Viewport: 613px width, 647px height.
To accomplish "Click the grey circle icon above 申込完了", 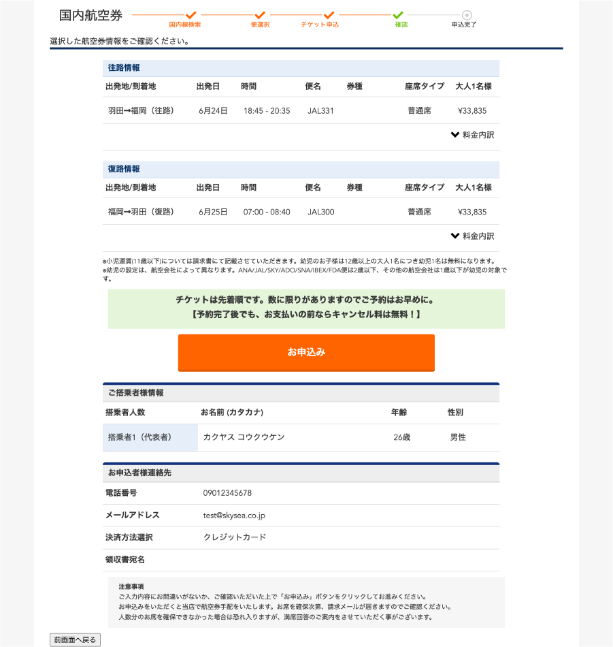I will point(467,15).
